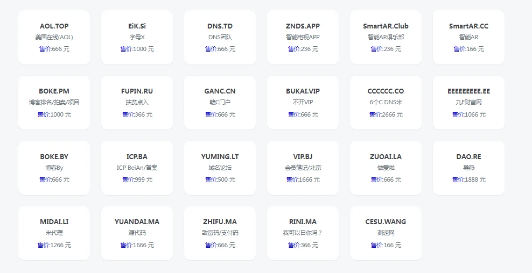Select the DAO.RE domain listing

468,157
